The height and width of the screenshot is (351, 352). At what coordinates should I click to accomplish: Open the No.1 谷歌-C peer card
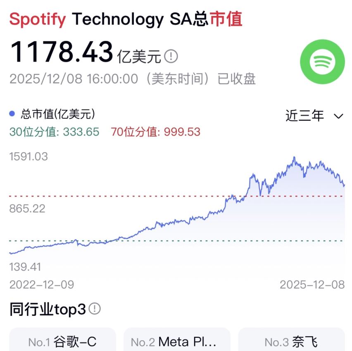tap(62, 342)
